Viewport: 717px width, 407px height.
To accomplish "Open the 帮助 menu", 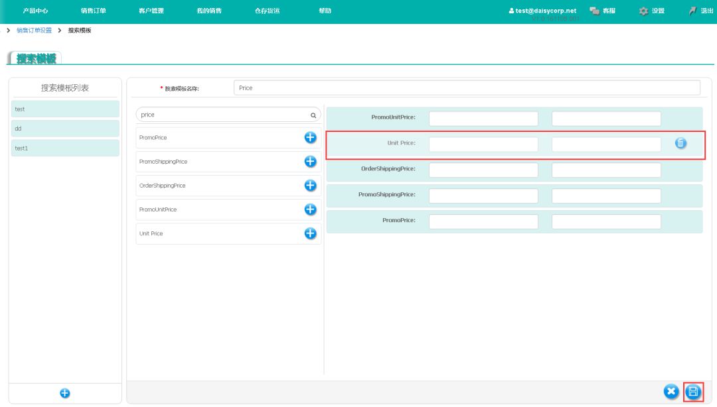I will pos(325,11).
